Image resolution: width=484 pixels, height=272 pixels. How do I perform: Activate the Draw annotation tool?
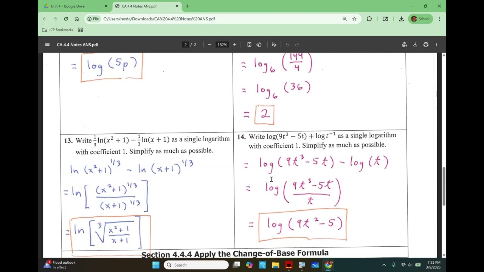274,45
